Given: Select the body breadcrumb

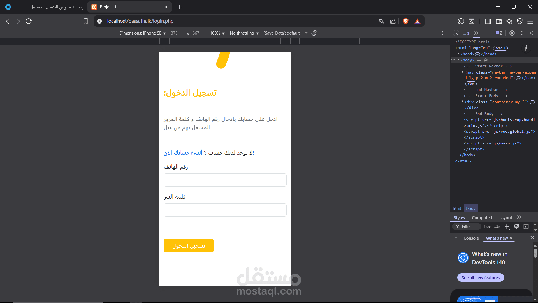Looking at the screenshot, I should coord(471,208).
